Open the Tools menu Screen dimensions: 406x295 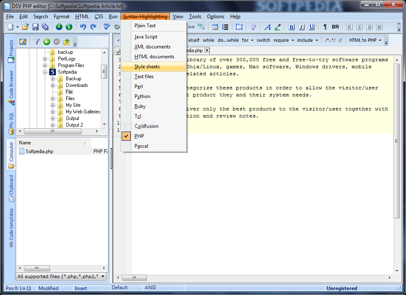pyautogui.click(x=195, y=17)
